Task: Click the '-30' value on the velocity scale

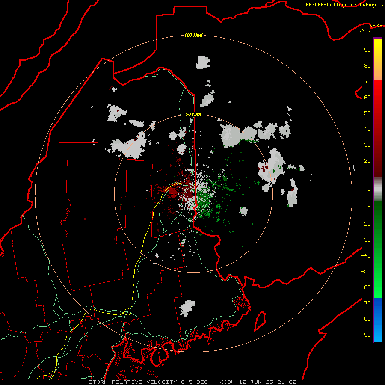Action: coord(366,240)
